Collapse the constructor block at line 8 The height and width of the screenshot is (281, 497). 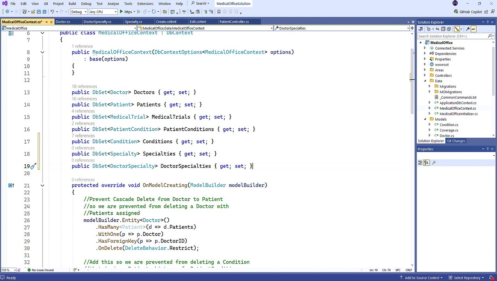point(42,52)
